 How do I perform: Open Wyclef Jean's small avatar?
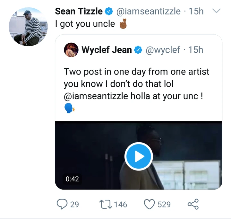coord(71,50)
